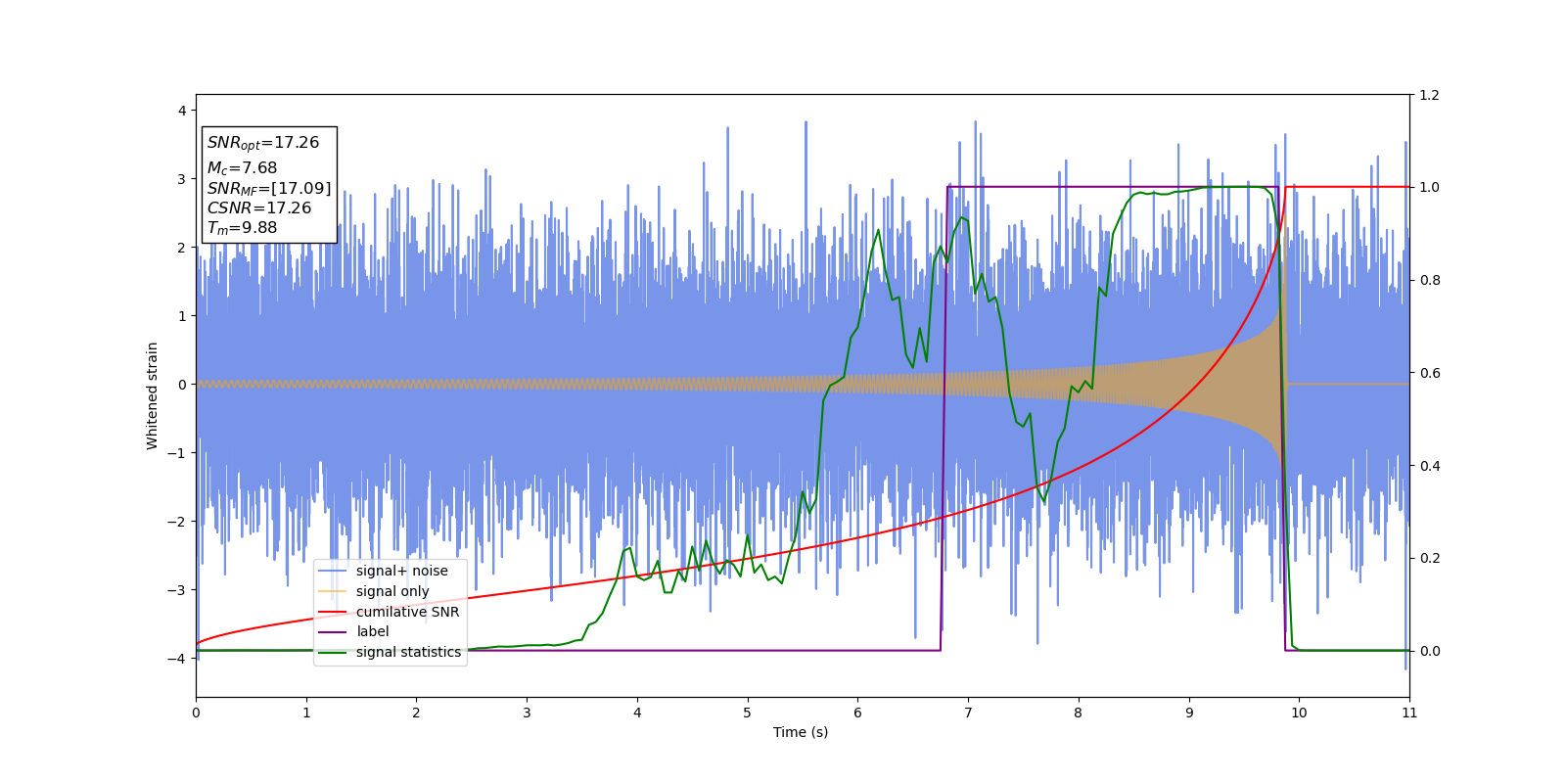1566x783 pixels.
Task: Click the Tm=9.88 annotation
Action: click(x=242, y=228)
